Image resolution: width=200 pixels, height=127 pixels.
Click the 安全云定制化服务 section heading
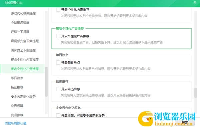tap(68, 108)
